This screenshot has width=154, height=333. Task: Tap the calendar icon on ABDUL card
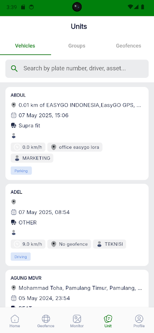click(14, 115)
